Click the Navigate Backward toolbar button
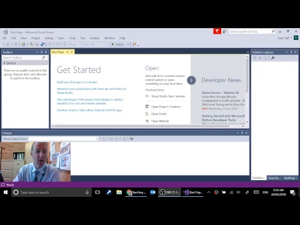300x225 pixels. click(7, 44)
